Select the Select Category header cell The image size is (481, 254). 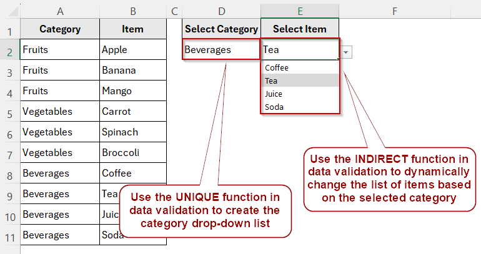221,29
